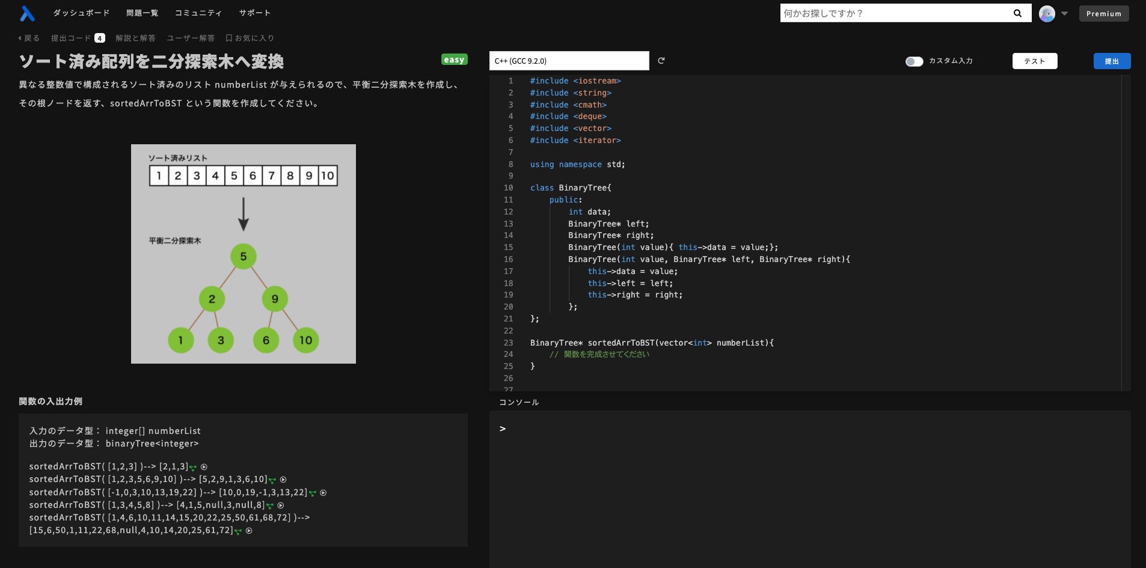Image resolution: width=1146 pixels, height=568 pixels.
Task: Toggle the カスタム入力 switch
Action: click(914, 61)
